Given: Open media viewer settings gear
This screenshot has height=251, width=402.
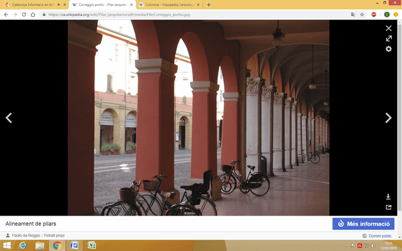Looking at the screenshot, I should 389,49.
